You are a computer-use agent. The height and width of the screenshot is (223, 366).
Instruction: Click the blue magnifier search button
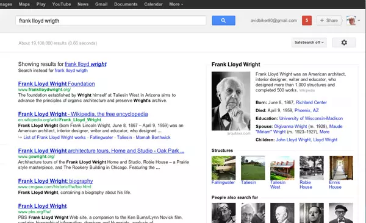pos(223,21)
